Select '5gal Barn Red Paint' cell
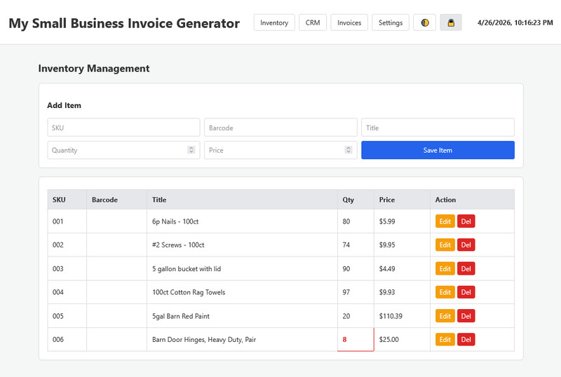 click(242, 316)
